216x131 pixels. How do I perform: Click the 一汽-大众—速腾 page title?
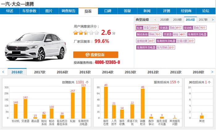(x=17, y=4)
